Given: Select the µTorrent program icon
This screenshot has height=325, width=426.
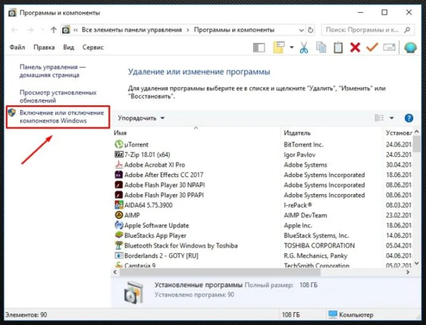Looking at the screenshot, I should [119, 144].
